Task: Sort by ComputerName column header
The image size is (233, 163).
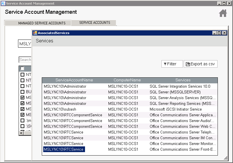Action: tap(127, 80)
